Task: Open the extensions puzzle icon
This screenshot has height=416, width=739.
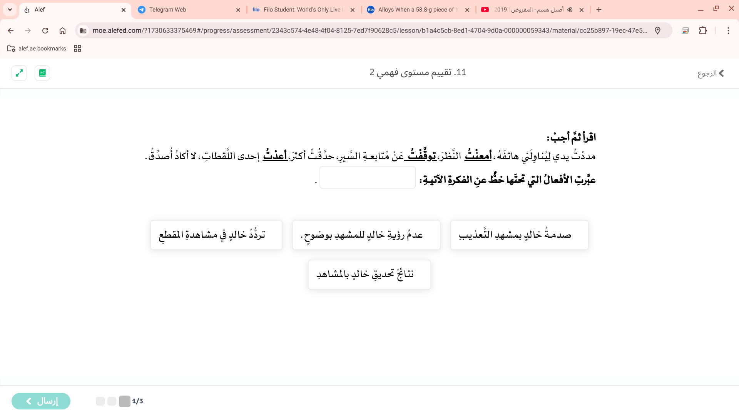Action: pyautogui.click(x=703, y=30)
